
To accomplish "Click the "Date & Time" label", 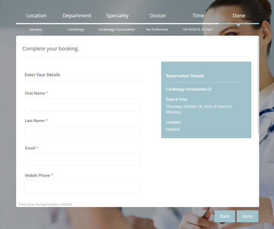I will (177, 100).
